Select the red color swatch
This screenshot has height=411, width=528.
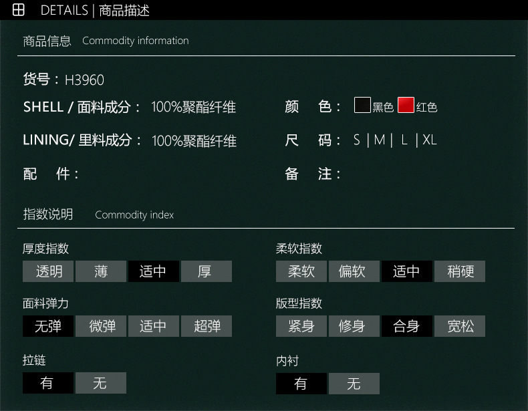click(x=406, y=105)
